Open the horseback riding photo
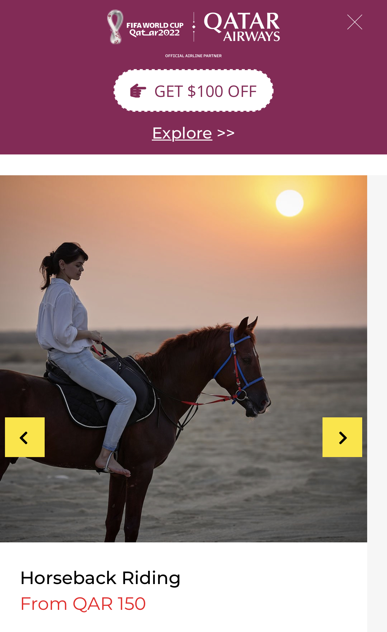The height and width of the screenshot is (632, 387). tap(184, 359)
